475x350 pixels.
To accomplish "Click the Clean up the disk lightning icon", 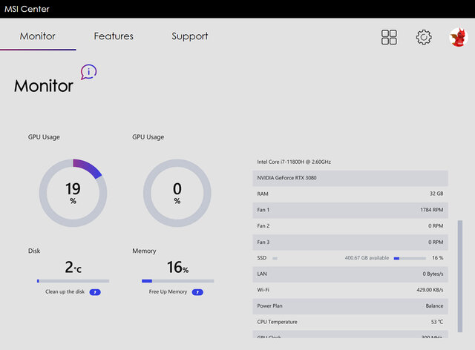I will point(95,292).
